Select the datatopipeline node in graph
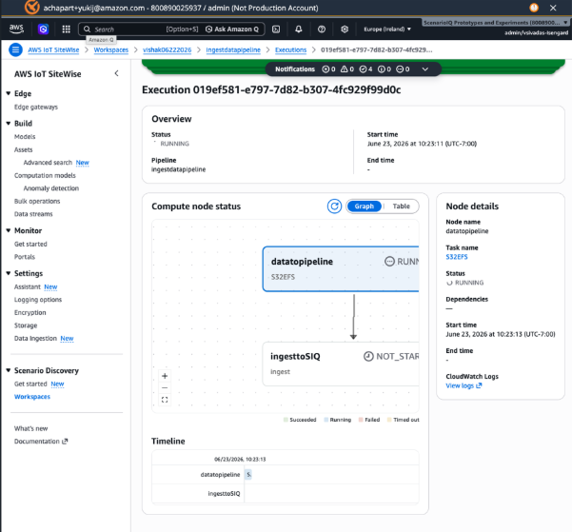This screenshot has height=532, width=572. coord(341,269)
